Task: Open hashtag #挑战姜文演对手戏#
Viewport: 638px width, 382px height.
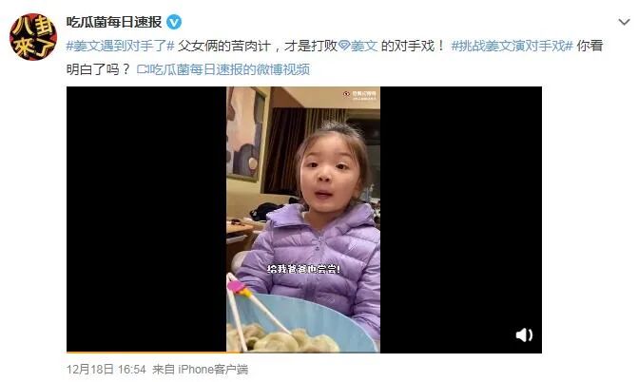Action: [512, 46]
